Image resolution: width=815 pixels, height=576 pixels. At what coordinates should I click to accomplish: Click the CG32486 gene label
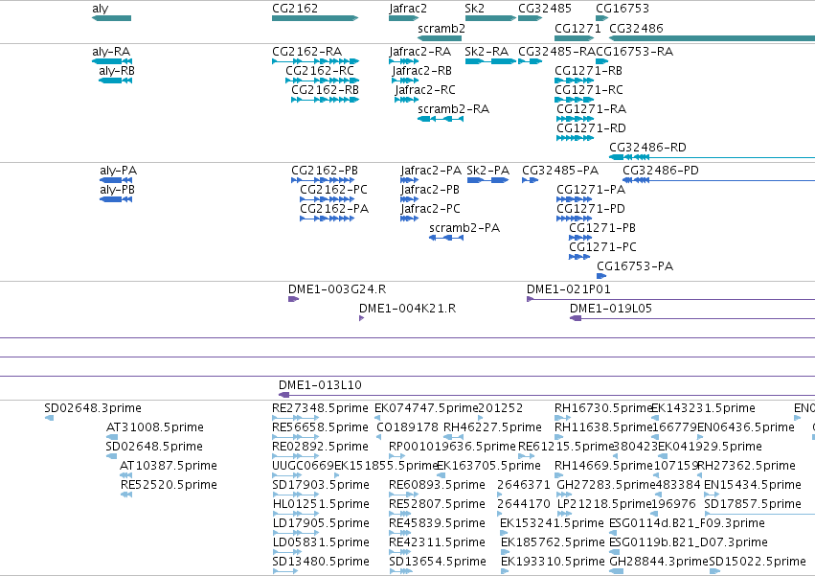click(x=636, y=29)
